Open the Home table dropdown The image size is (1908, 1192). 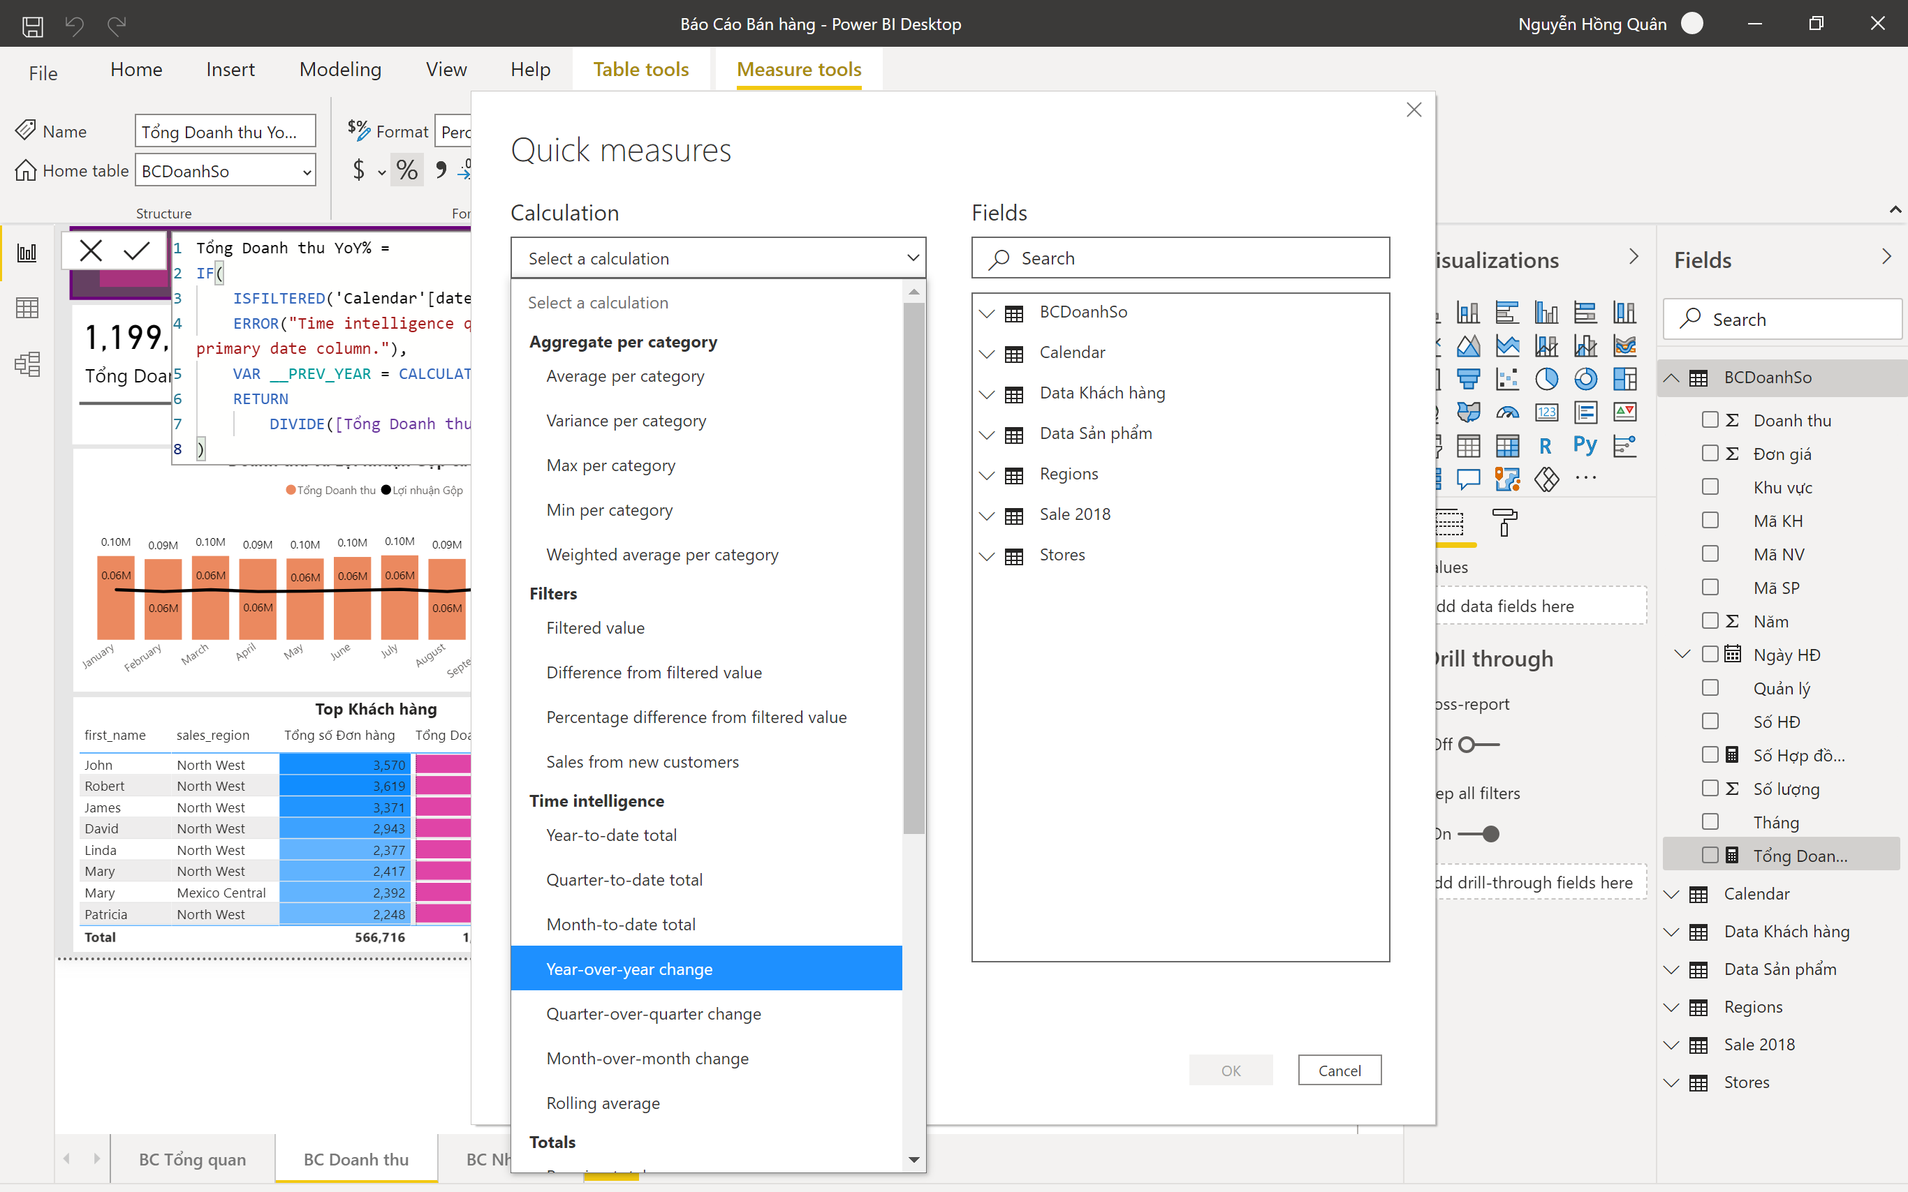pyautogui.click(x=226, y=171)
